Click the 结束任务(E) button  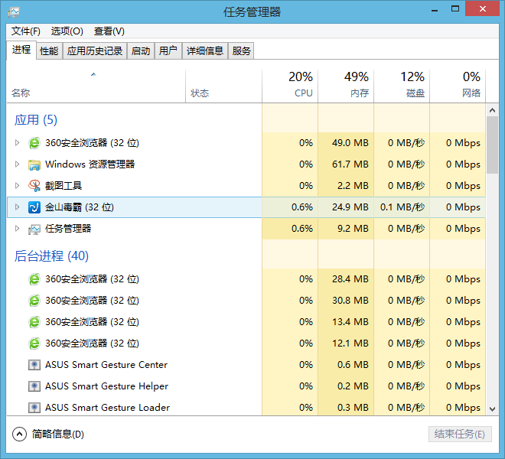click(460, 435)
